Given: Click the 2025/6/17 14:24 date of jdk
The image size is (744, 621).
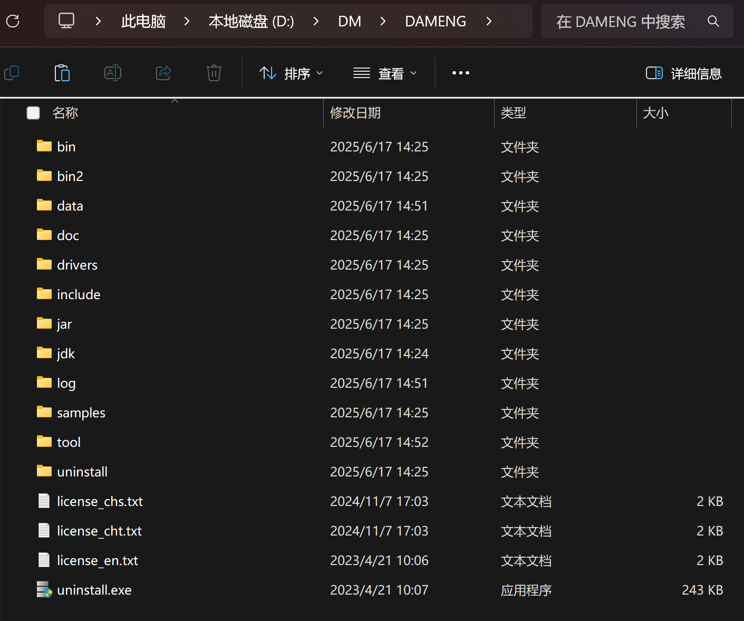Looking at the screenshot, I should point(379,354).
